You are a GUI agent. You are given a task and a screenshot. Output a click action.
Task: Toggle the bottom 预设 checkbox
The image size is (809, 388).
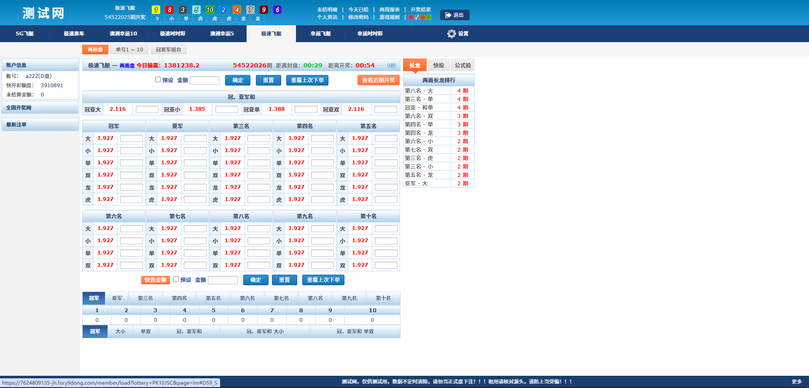tap(176, 279)
